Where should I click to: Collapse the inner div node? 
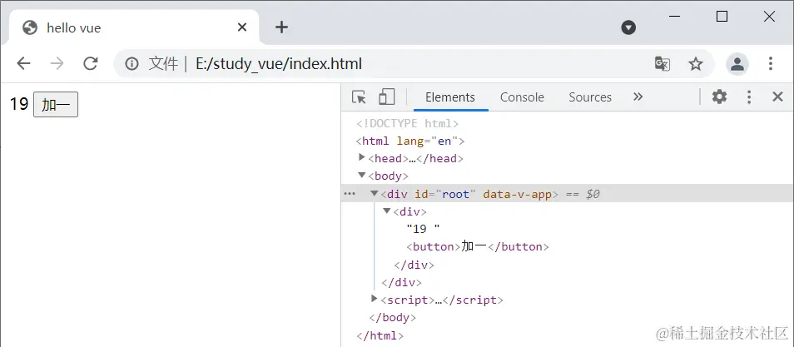387,211
